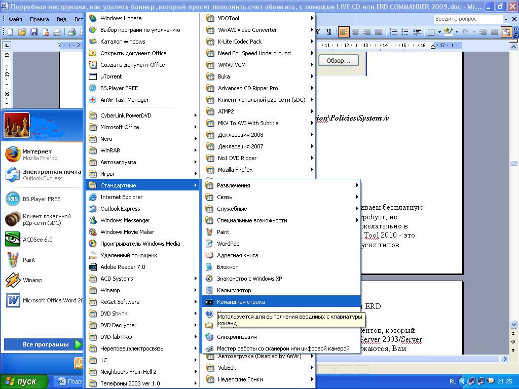Click the bulleted list icon in Word

(x=405, y=32)
